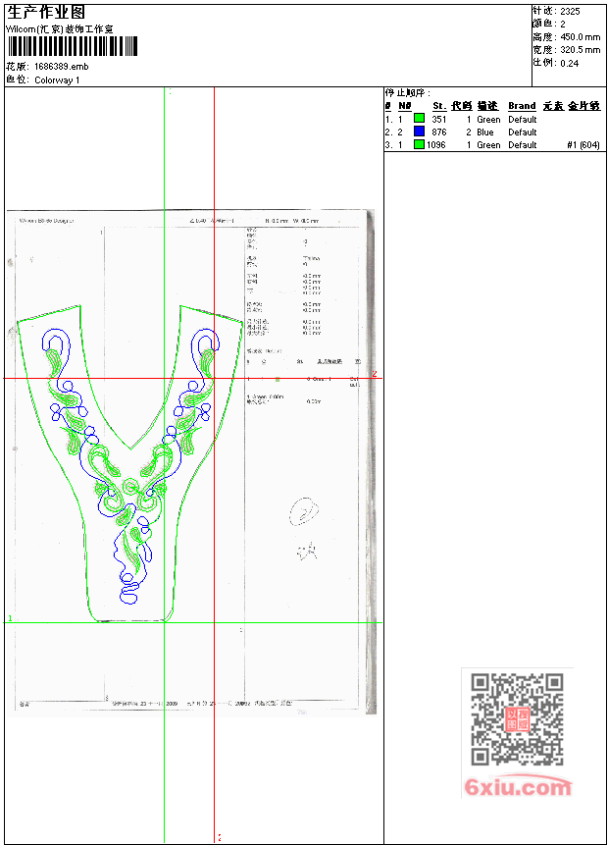Viewport: 608px width, 845px height.
Task: Click the Colorway 1 label
Action: click(x=57, y=80)
